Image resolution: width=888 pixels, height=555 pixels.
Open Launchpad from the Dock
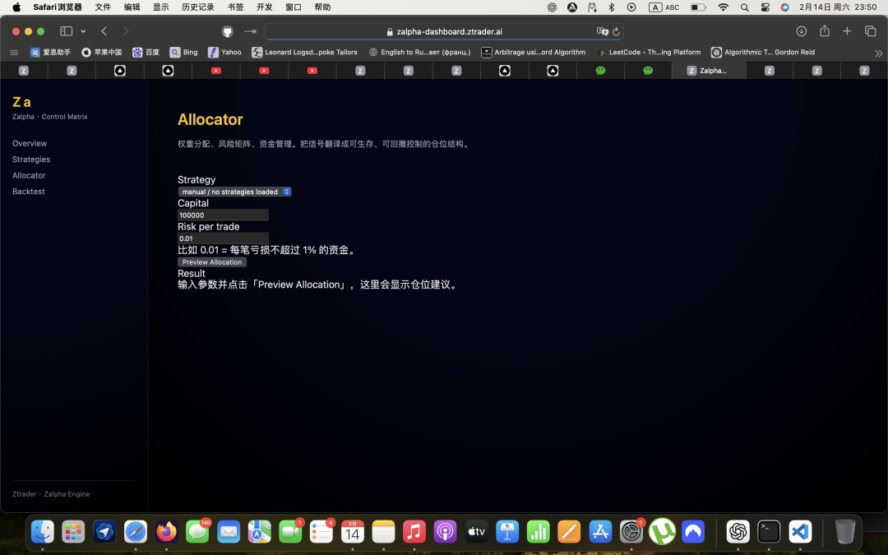[73, 532]
